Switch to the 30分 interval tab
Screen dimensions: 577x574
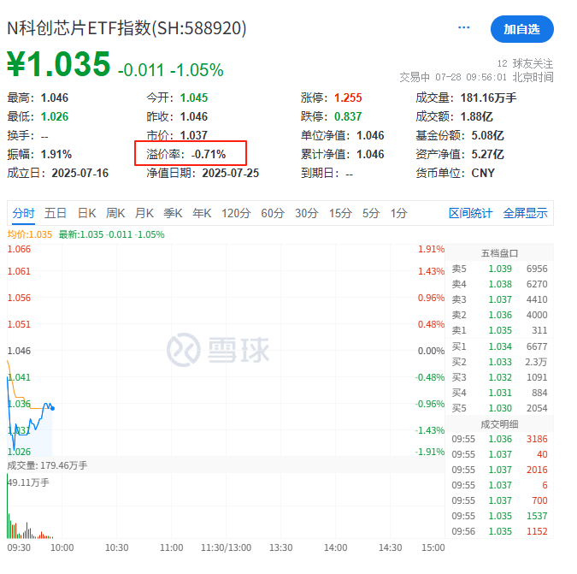pos(306,213)
